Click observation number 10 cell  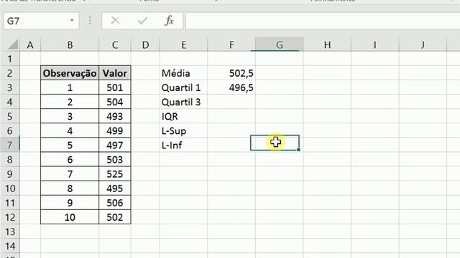70,217
